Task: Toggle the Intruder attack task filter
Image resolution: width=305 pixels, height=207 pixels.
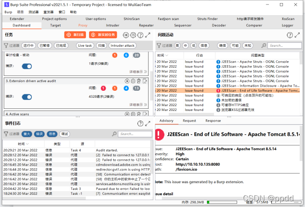Action: coord(123,45)
